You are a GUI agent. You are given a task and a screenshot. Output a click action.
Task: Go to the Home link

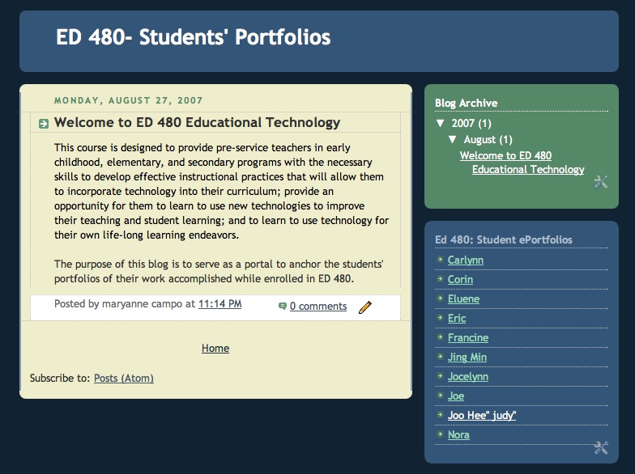pos(215,349)
